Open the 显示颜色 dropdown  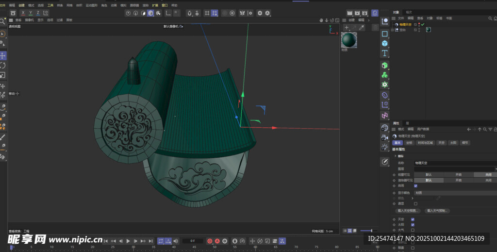[454, 193]
